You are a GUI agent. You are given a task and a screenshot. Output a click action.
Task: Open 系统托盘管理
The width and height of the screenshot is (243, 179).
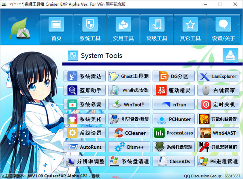pyautogui.click(x=174, y=147)
